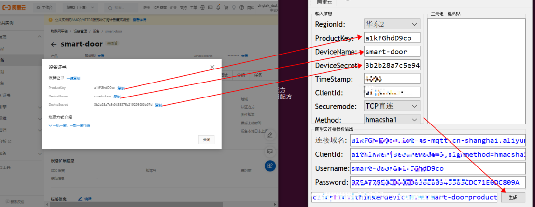
Task: Open the 华东2（上海） region dropdown in console
Action: 81,7
